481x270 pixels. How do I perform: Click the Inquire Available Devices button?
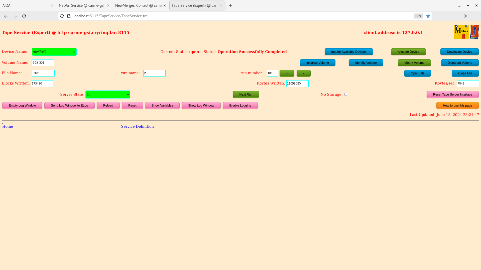click(349, 52)
